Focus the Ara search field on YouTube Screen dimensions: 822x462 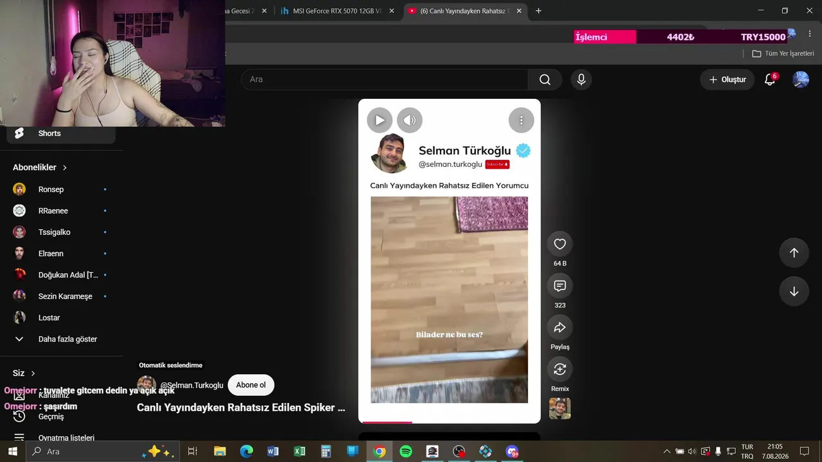[x=385, y=80]
